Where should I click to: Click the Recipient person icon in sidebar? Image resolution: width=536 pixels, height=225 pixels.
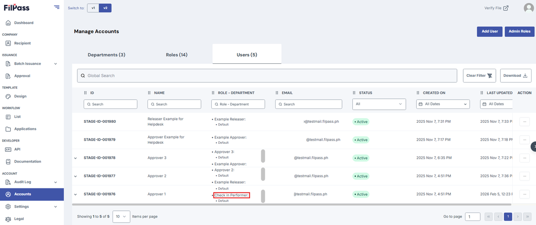(x=8, y=43)
